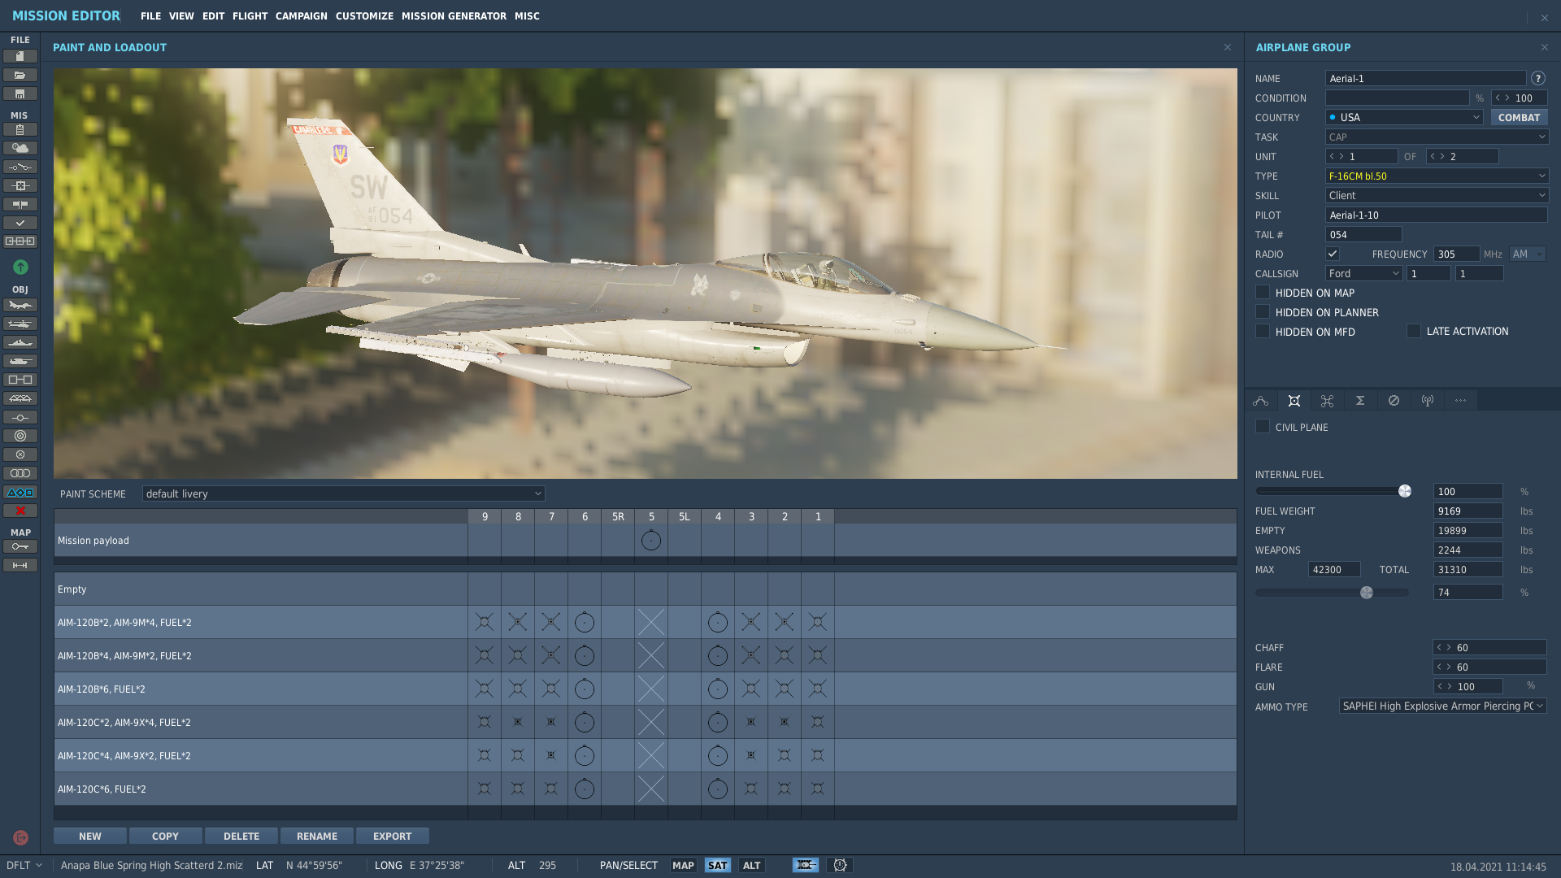Open the weather cloud icon
The width and height of the screenshot is (1561, 878).
pyautogui.click(x=20, y=148)
